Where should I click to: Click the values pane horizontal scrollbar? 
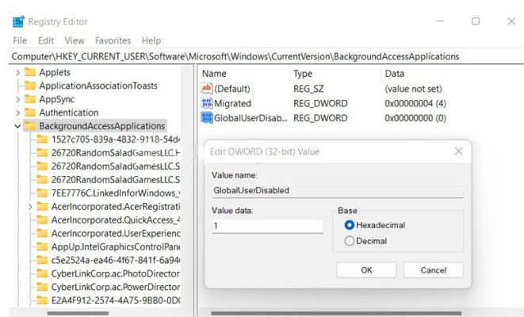click(x=336, y=313)
